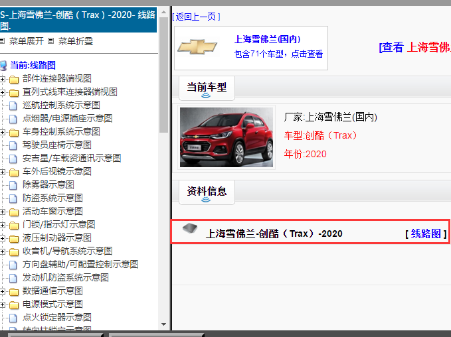The width and height of the screenshot is (451, 337).
Task: Click folder icon of 收音机/导航系统示意图
Action: 14,251
